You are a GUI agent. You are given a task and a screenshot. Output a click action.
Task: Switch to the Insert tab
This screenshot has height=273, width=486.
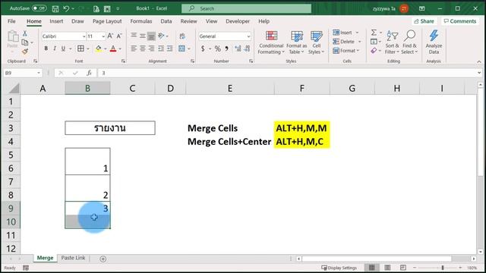56,21
